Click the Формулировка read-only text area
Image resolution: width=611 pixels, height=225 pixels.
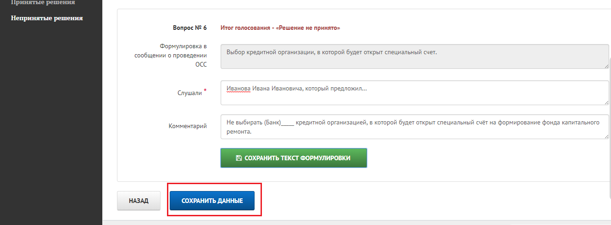pos(415,56)
